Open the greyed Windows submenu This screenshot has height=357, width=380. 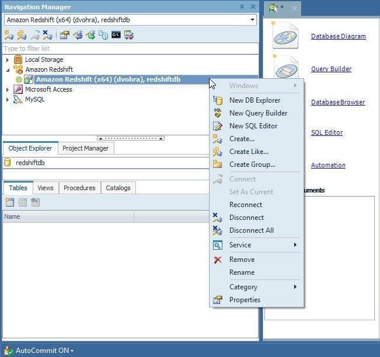pyautogui.click(x=256, y=86)
